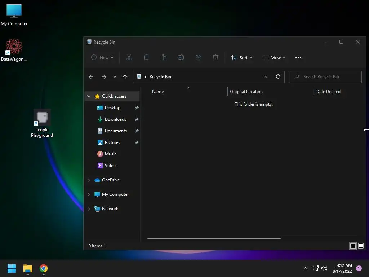Go forward with the right arrow button
Image resolution: width=369 pixels, height=277 pixels.
103,77
